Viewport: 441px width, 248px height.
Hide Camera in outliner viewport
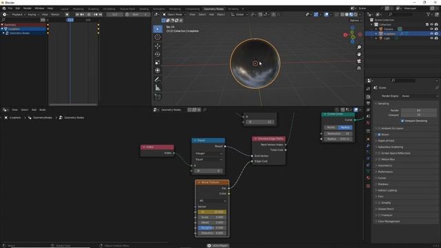(x=431, y=29)
